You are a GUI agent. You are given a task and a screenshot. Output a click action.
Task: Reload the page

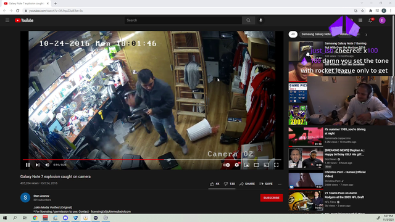pyautogui.click(x=18, y=10)
